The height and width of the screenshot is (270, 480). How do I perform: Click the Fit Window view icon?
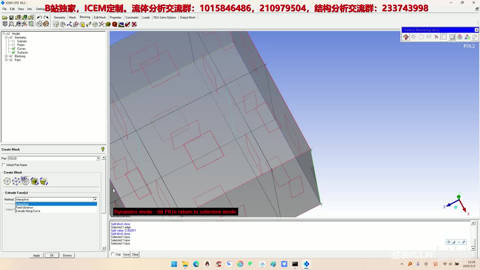5,24
